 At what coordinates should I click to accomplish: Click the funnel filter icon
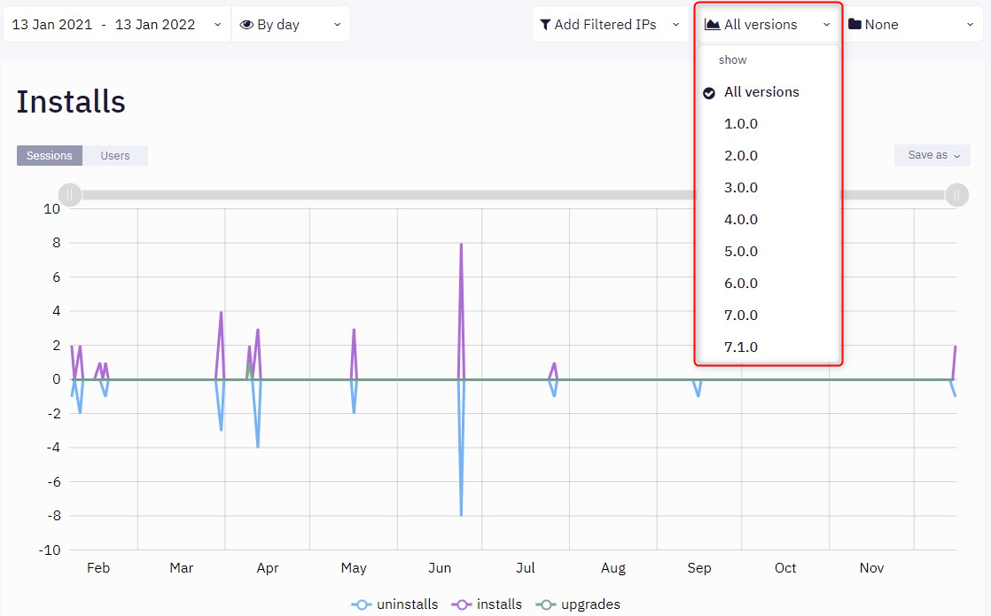545,25
